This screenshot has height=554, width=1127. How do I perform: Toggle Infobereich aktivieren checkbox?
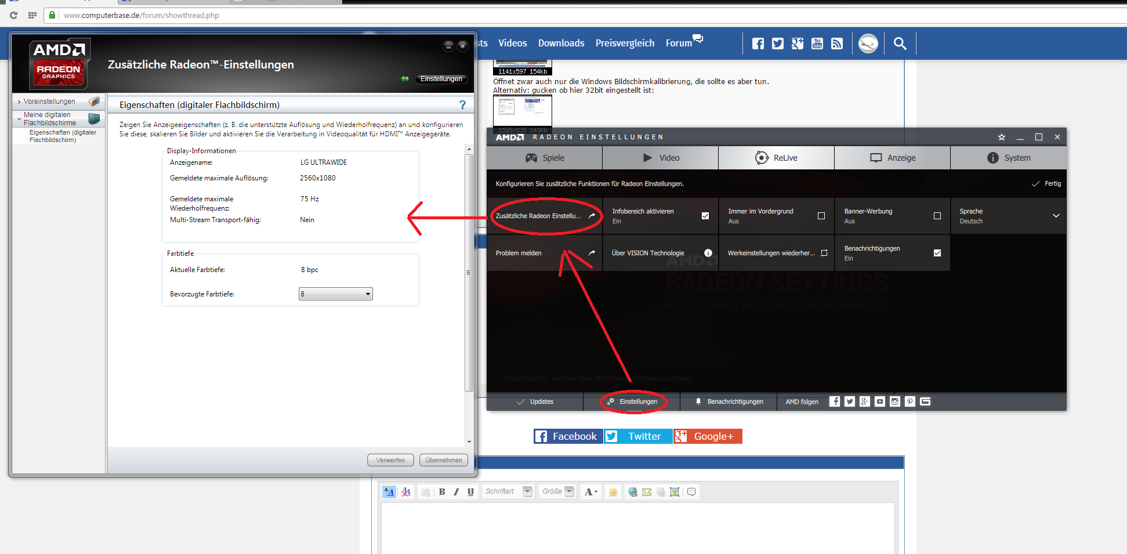[705, 216]
